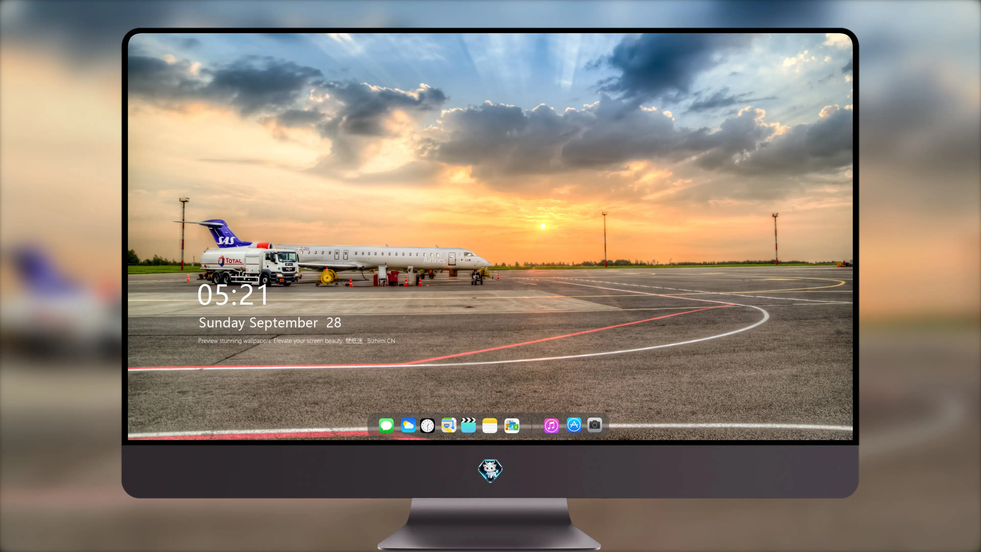Open the Messages app in the dock

pos(386,425)
